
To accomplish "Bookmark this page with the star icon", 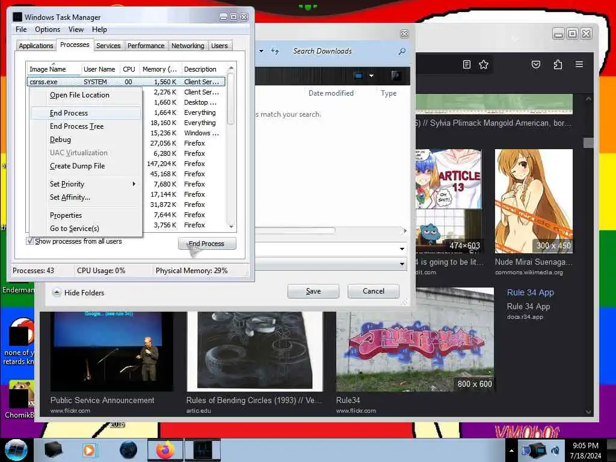I will click(x=484, y=64).
